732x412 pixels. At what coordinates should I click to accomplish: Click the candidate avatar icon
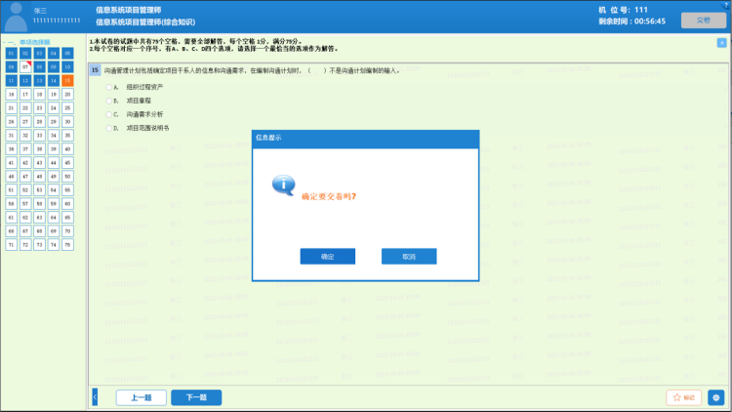pyautogui.click(x=15, y=16)
